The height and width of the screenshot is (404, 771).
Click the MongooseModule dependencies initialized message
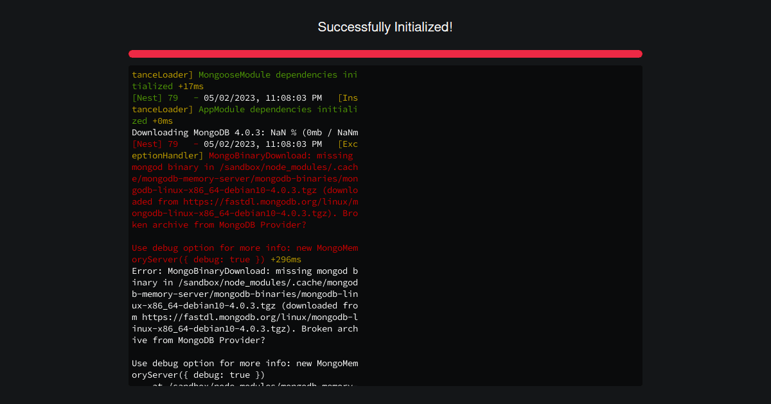[x=270, y=74]
